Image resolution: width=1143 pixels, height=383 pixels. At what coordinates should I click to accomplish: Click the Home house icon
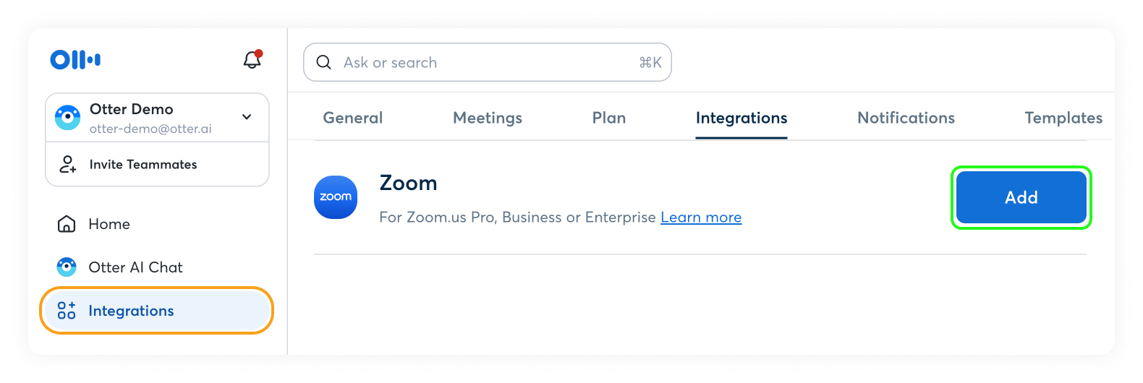point(67,224)
